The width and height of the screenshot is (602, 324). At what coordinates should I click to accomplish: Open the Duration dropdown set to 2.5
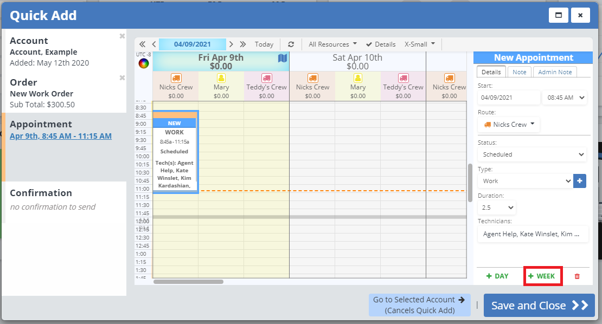(497, 208)
